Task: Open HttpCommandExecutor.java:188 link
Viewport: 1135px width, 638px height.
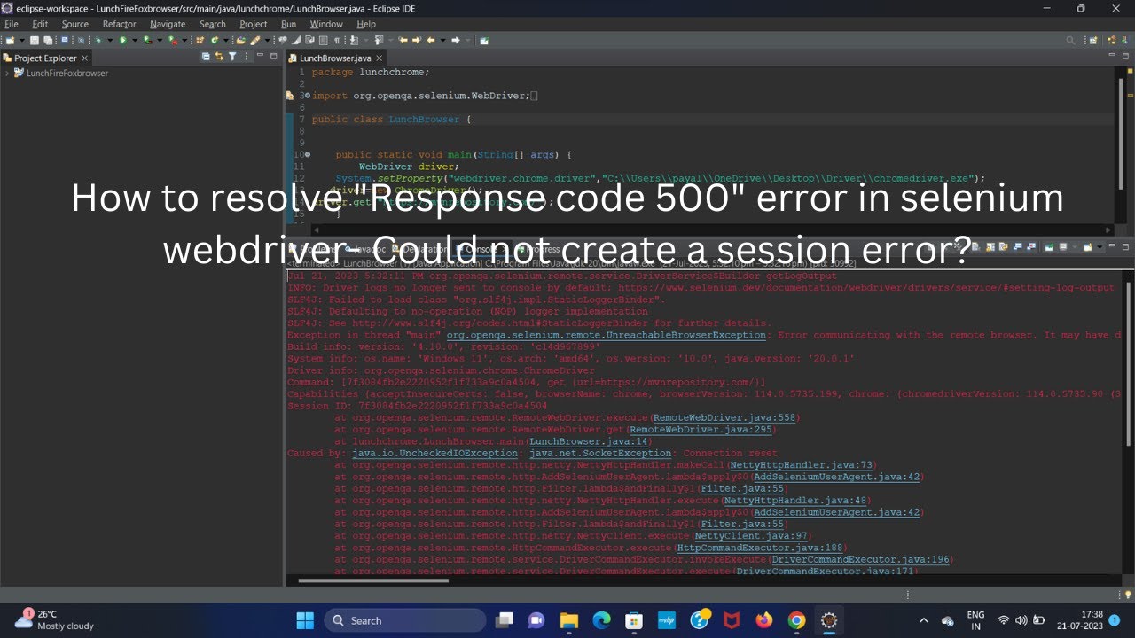Action: tap(760, 548)
